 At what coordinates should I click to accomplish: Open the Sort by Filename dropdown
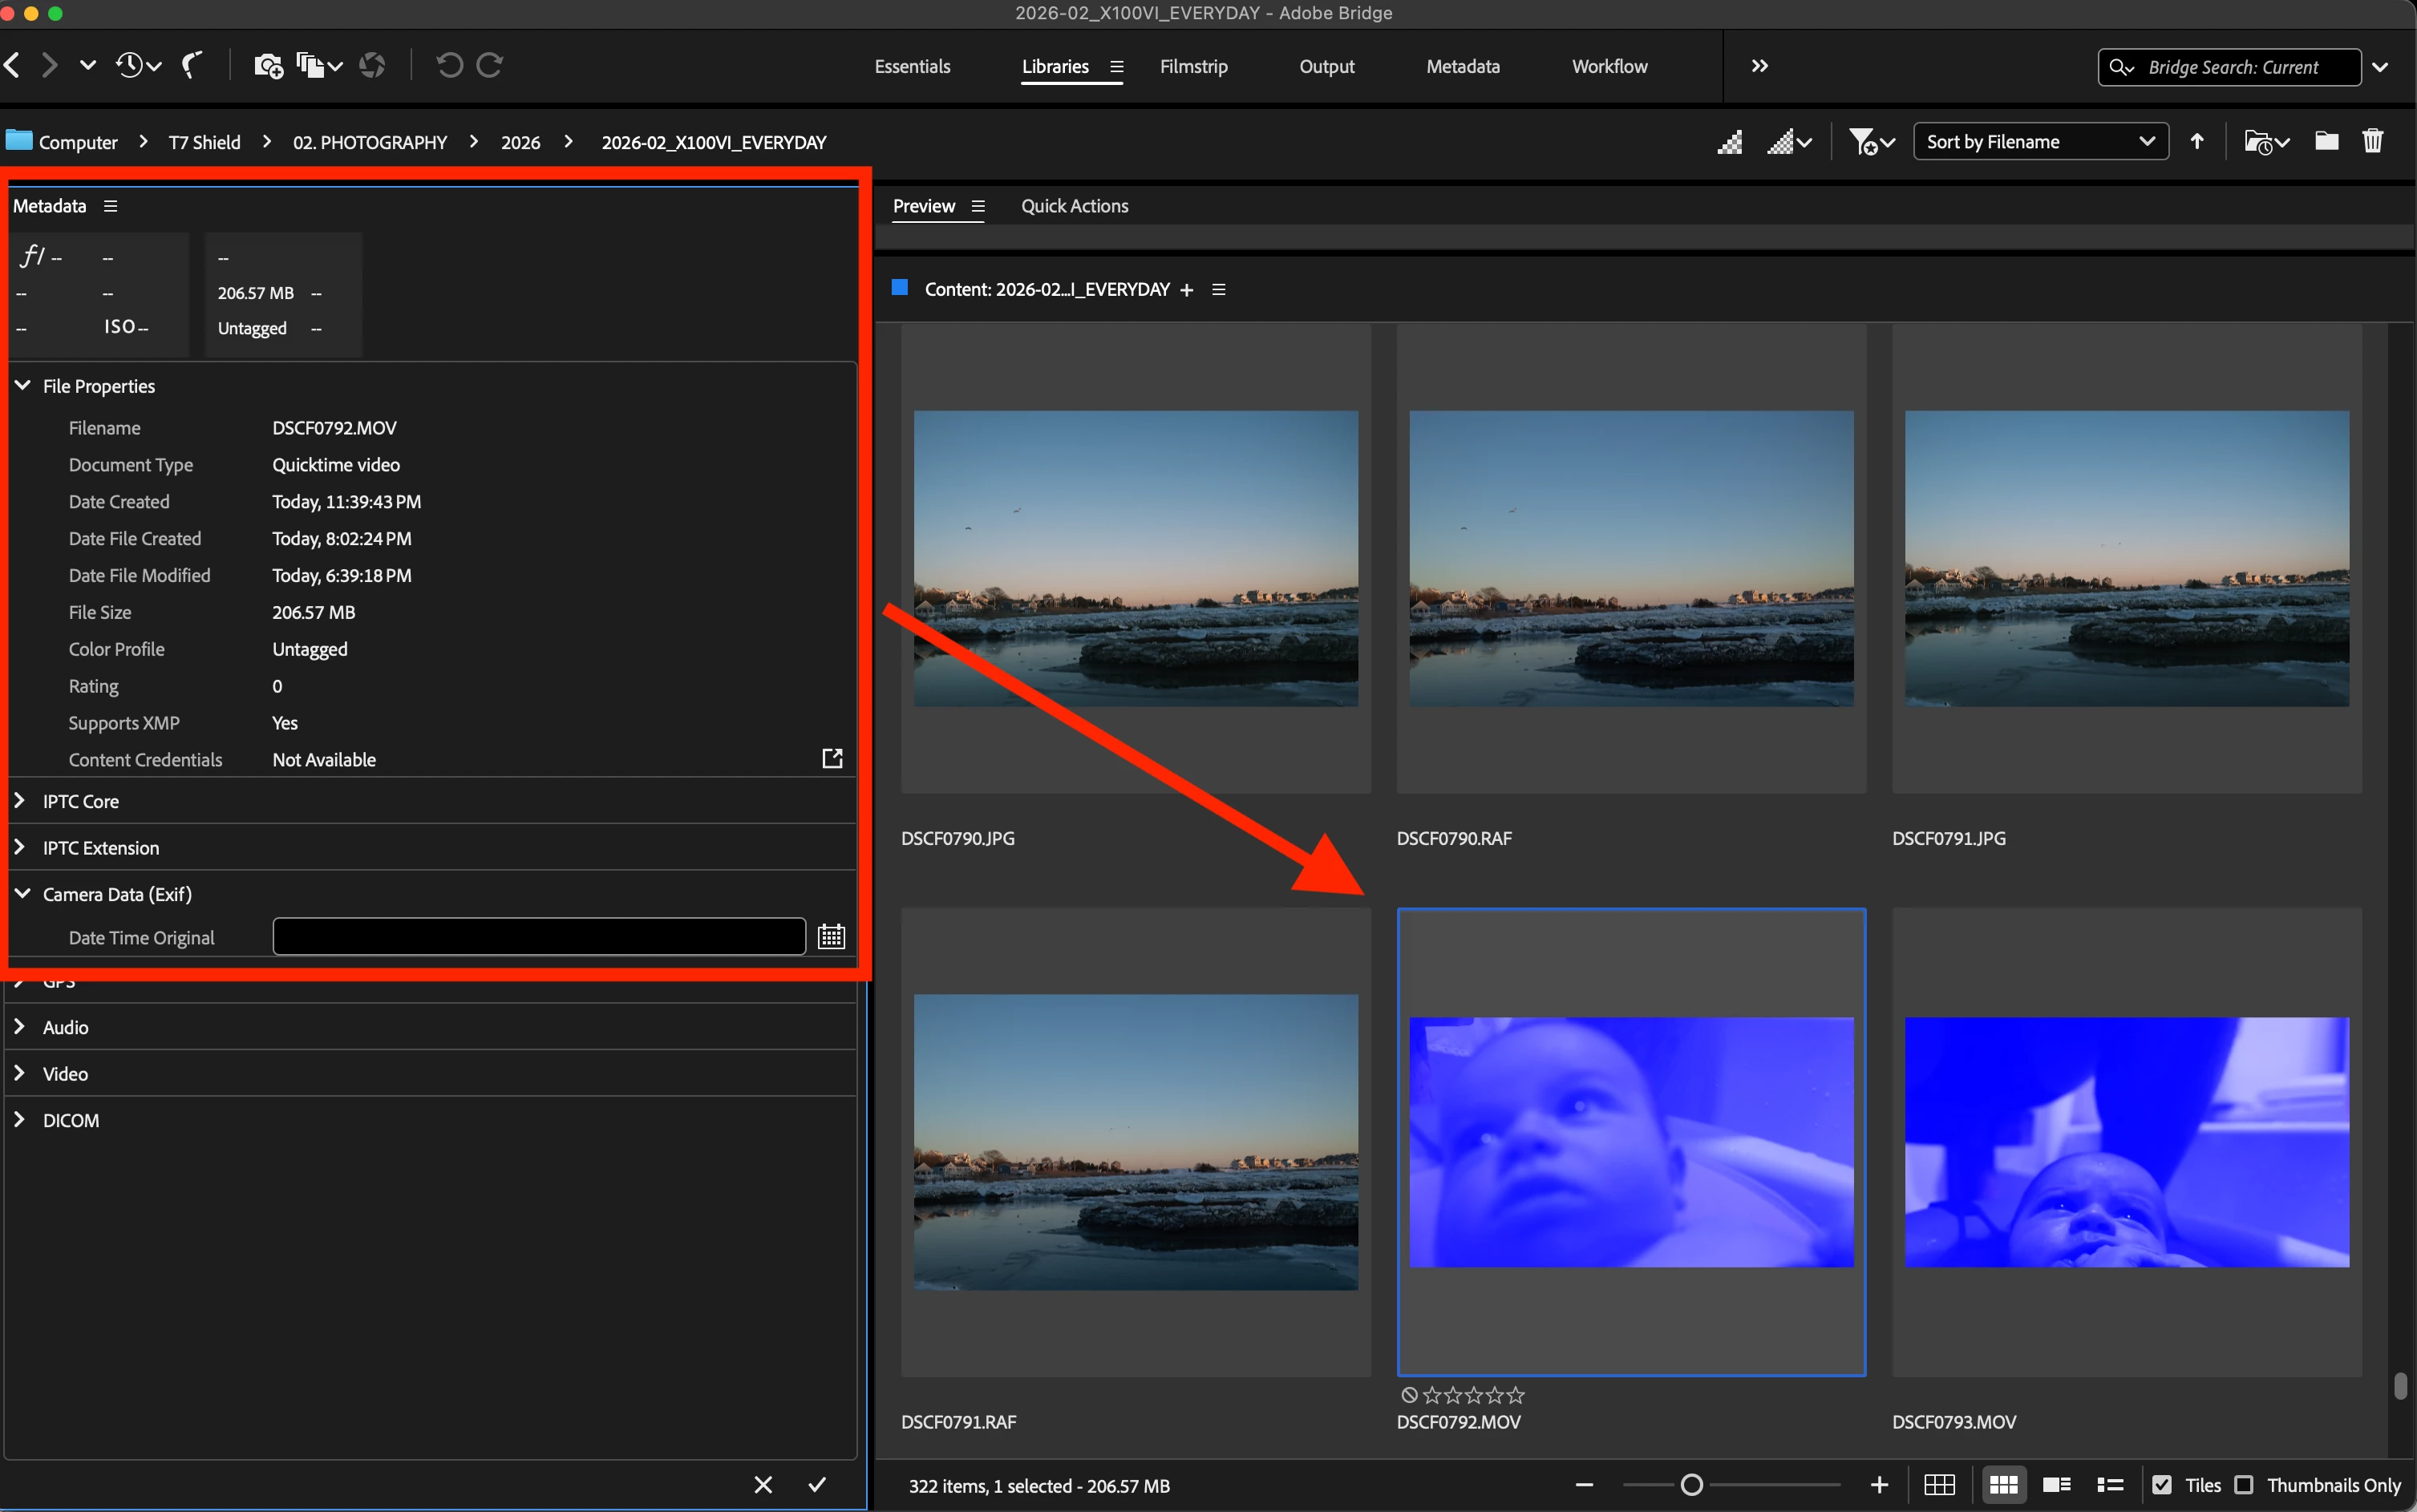pyautogui.click(x=2040, y=142)
